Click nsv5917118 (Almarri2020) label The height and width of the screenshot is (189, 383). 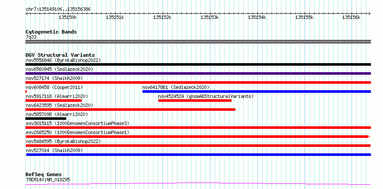[x=57, y=96]
